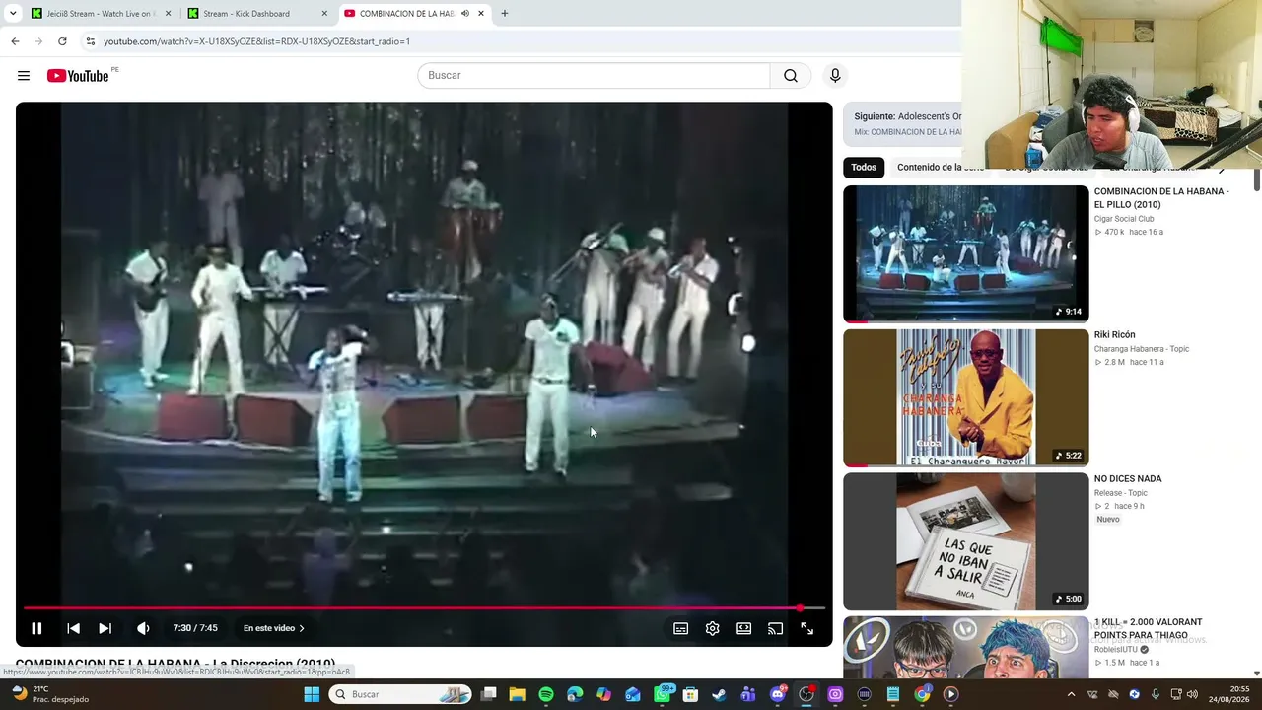Screen dimensions: 1262x710
Task: Launch Spotify from the taskbar
Action: [x=546, y=694]
